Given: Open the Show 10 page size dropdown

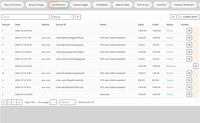Looking at the screenshot, I should [x=67, y=102].
